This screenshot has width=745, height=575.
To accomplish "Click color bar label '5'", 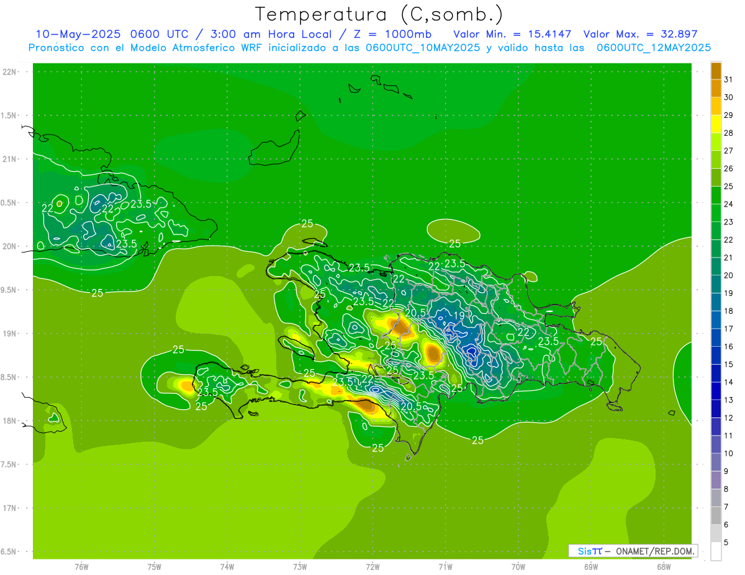I will [726, 542].
